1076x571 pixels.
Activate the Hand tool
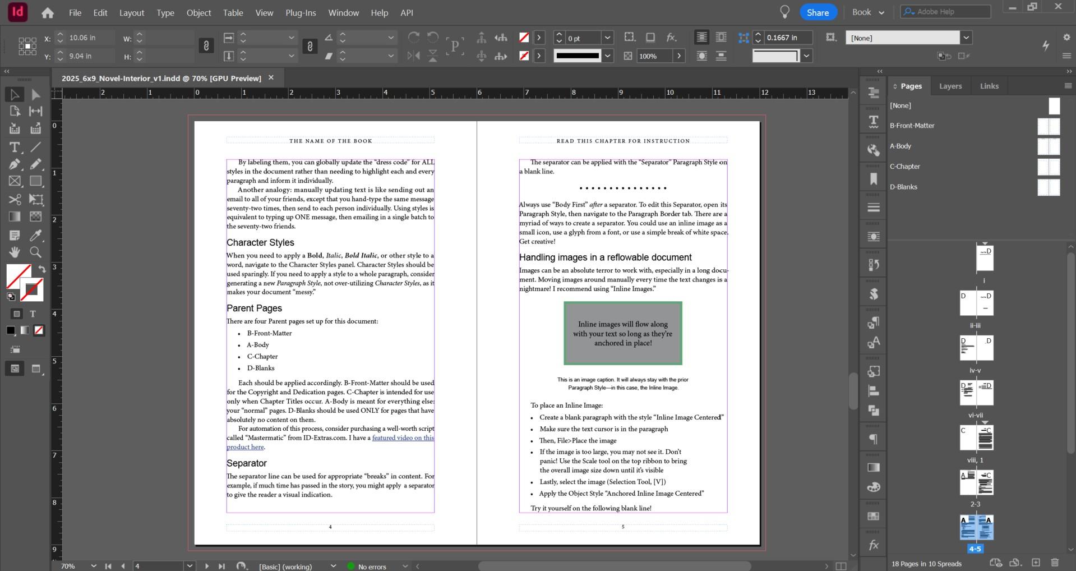15,252
